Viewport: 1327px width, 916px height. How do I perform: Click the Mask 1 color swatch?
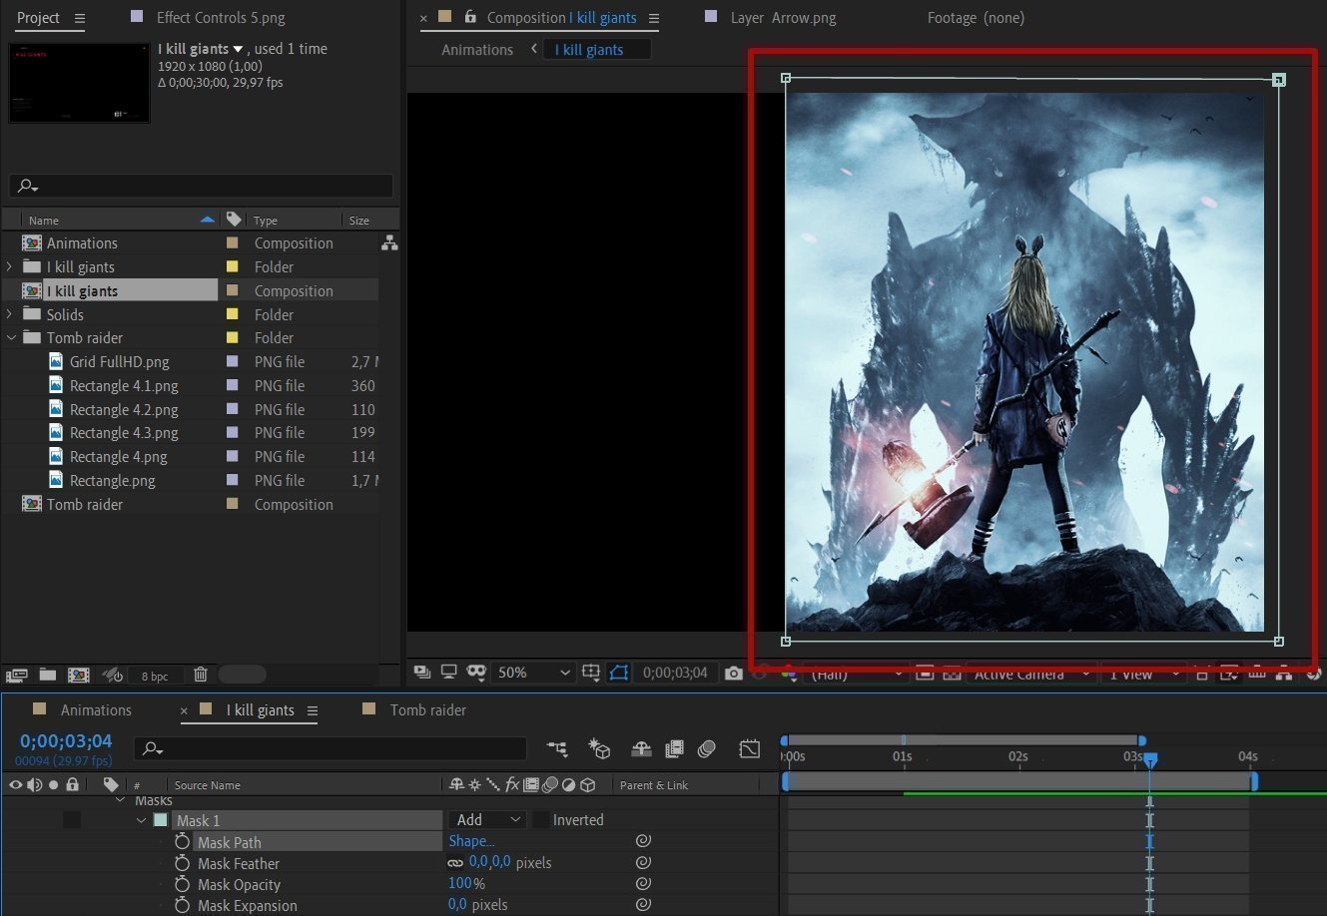(x=160, y=820)
